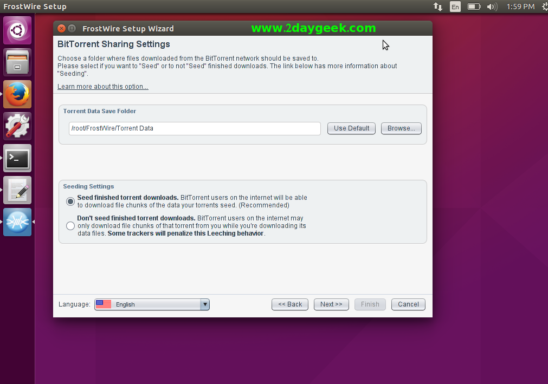This screenshot has height=384, width=548.
Task: Open System Settings wrench-and-gear icon
Action: tap(17, 126)
